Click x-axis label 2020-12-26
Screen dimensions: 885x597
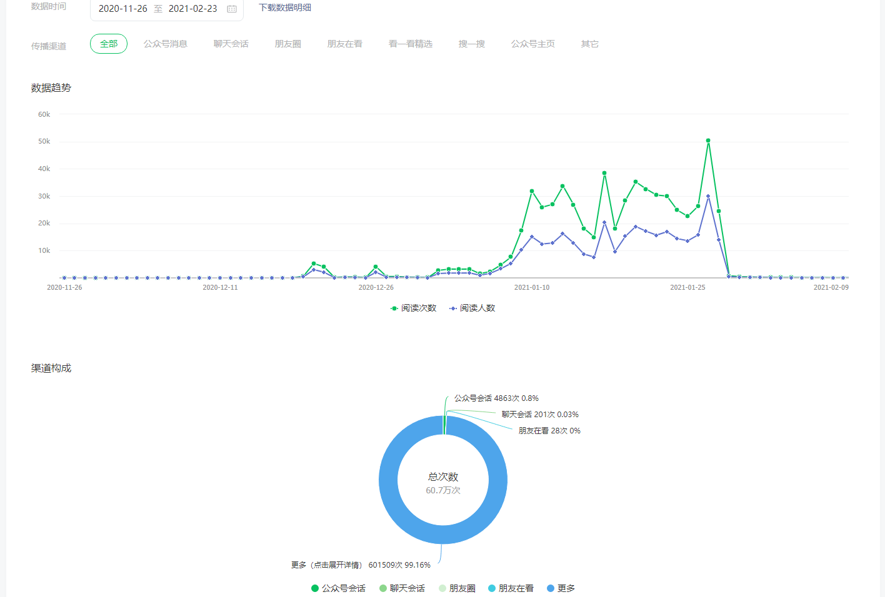click(376, 287)
